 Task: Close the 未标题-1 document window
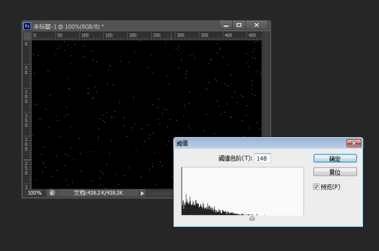256,25
